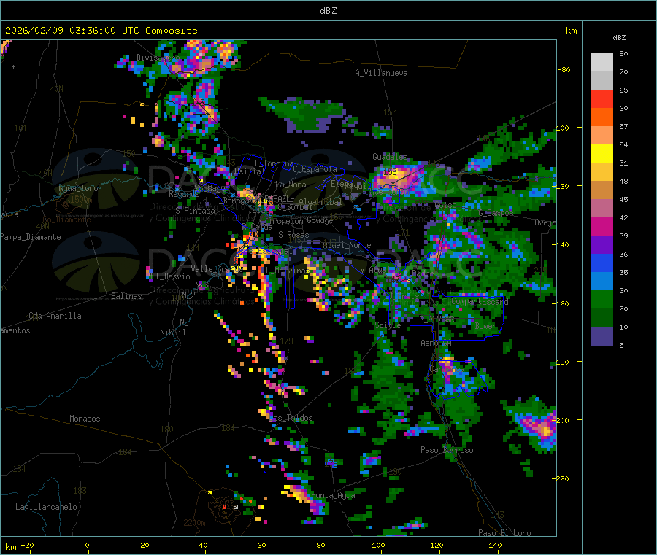
Task: Select the S_Pintada map label
Action: pos(195,211)
